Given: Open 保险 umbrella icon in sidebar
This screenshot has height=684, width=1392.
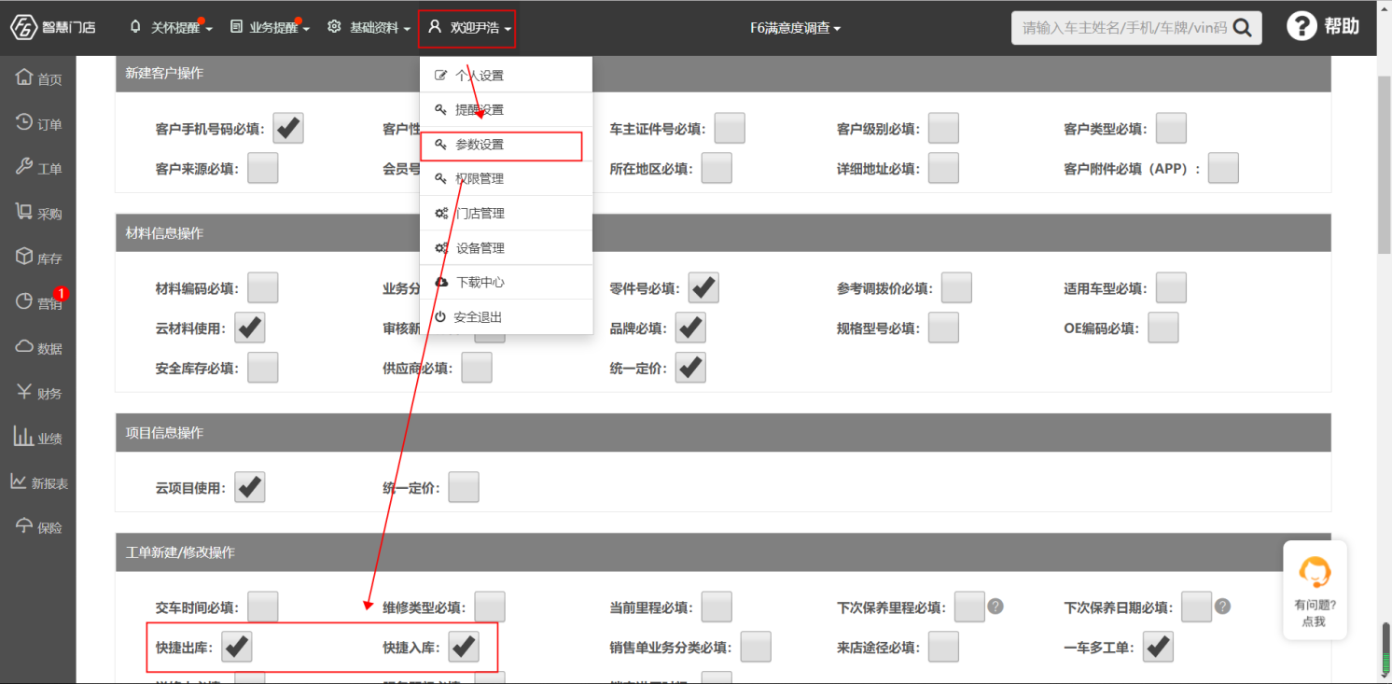Looking at the screenshot, I should click(x=25, y=525).
